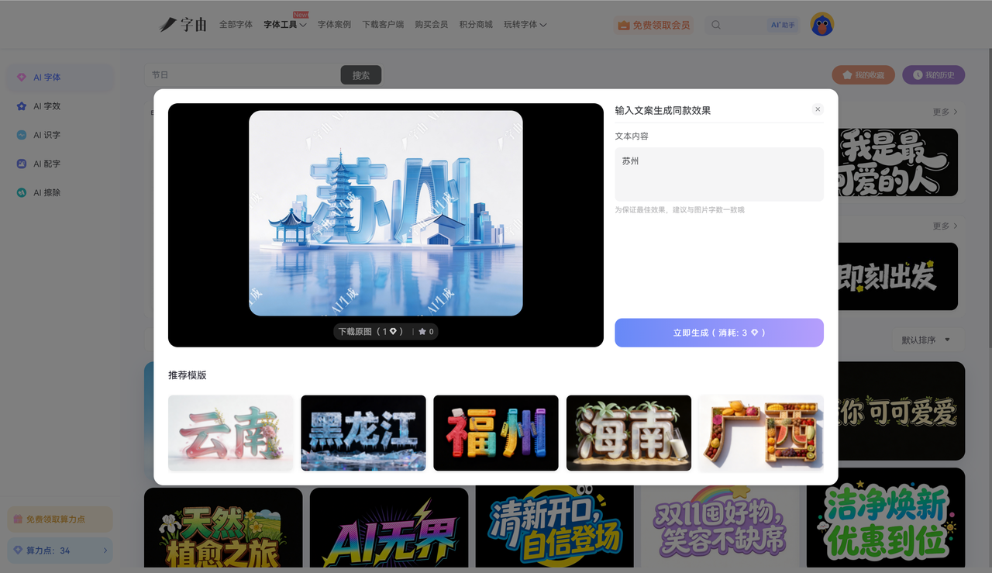992x573 pixels.
Task: Click the 立即生成 generate button
Action: click(x=718, y=333)
